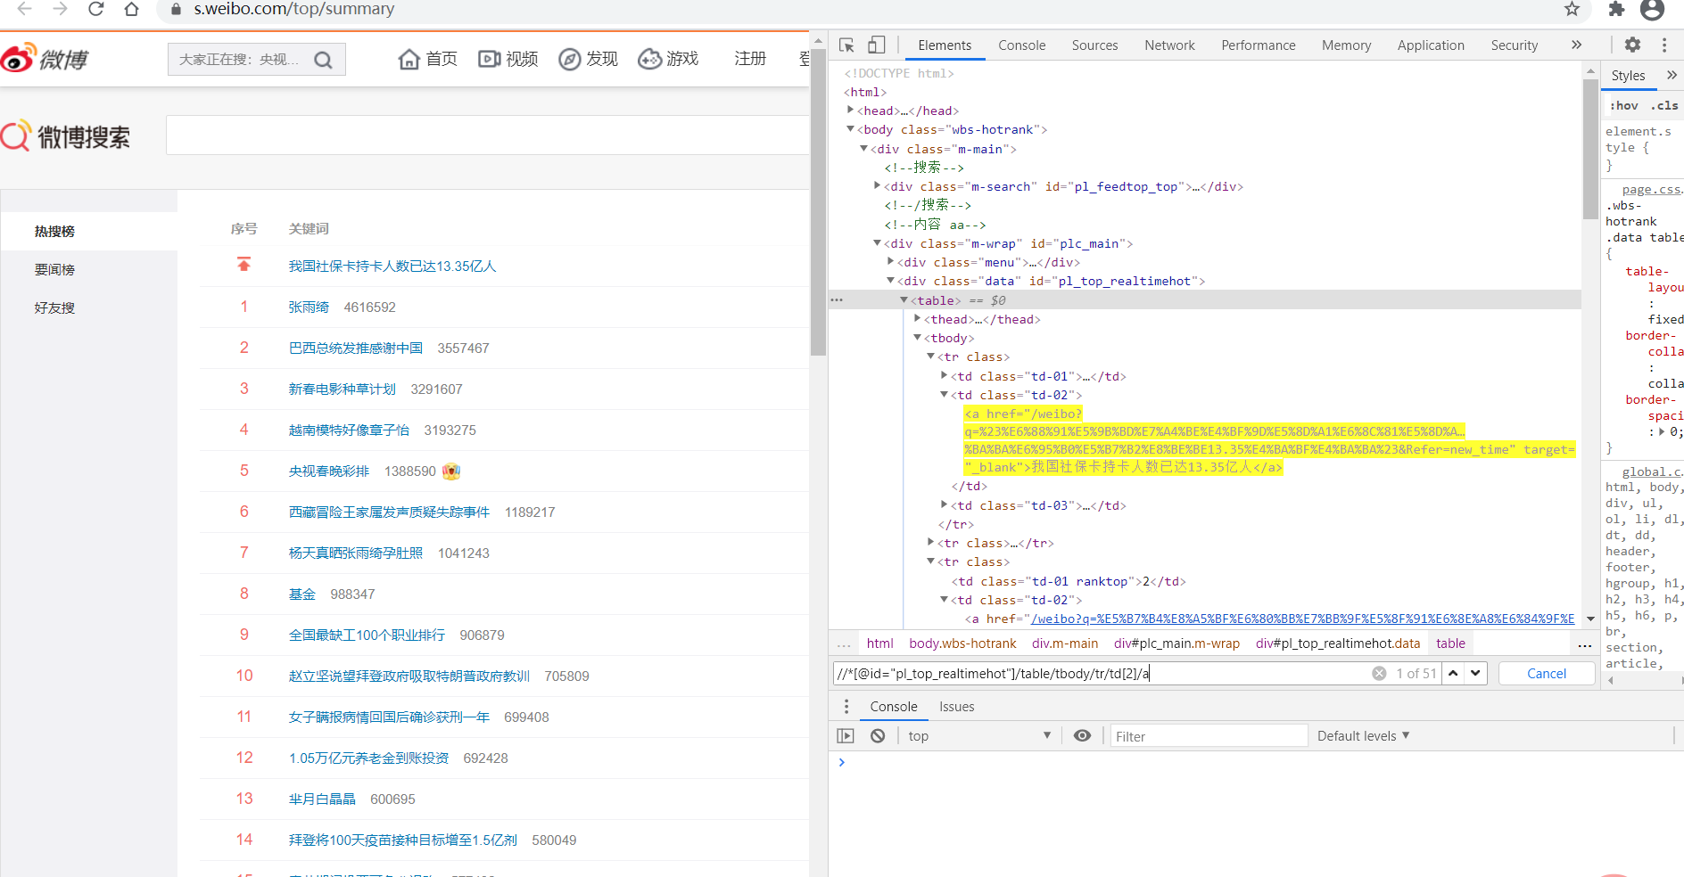Open 视频 video section
1684x877 pixels.
pos(508,59)
